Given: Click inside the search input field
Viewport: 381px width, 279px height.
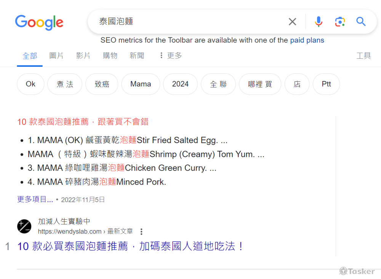Looking at the screenshot, I should tap(171, 22).
